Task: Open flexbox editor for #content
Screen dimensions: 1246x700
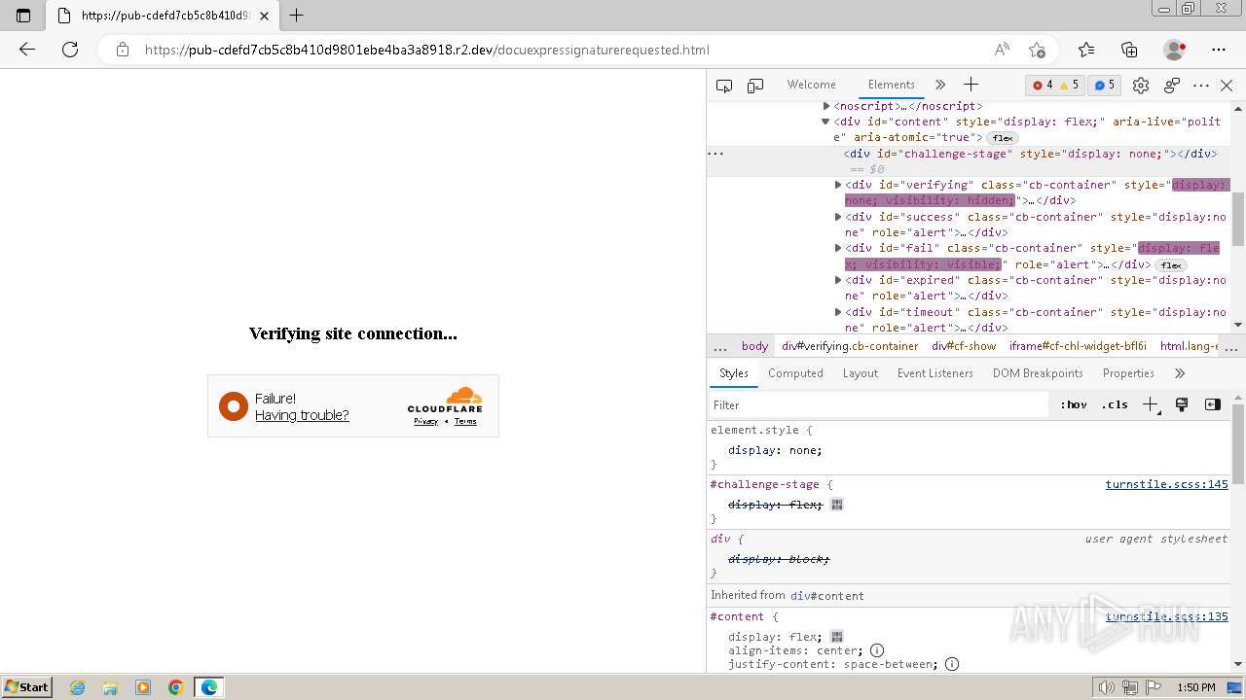Action: (x=837, y=637)
